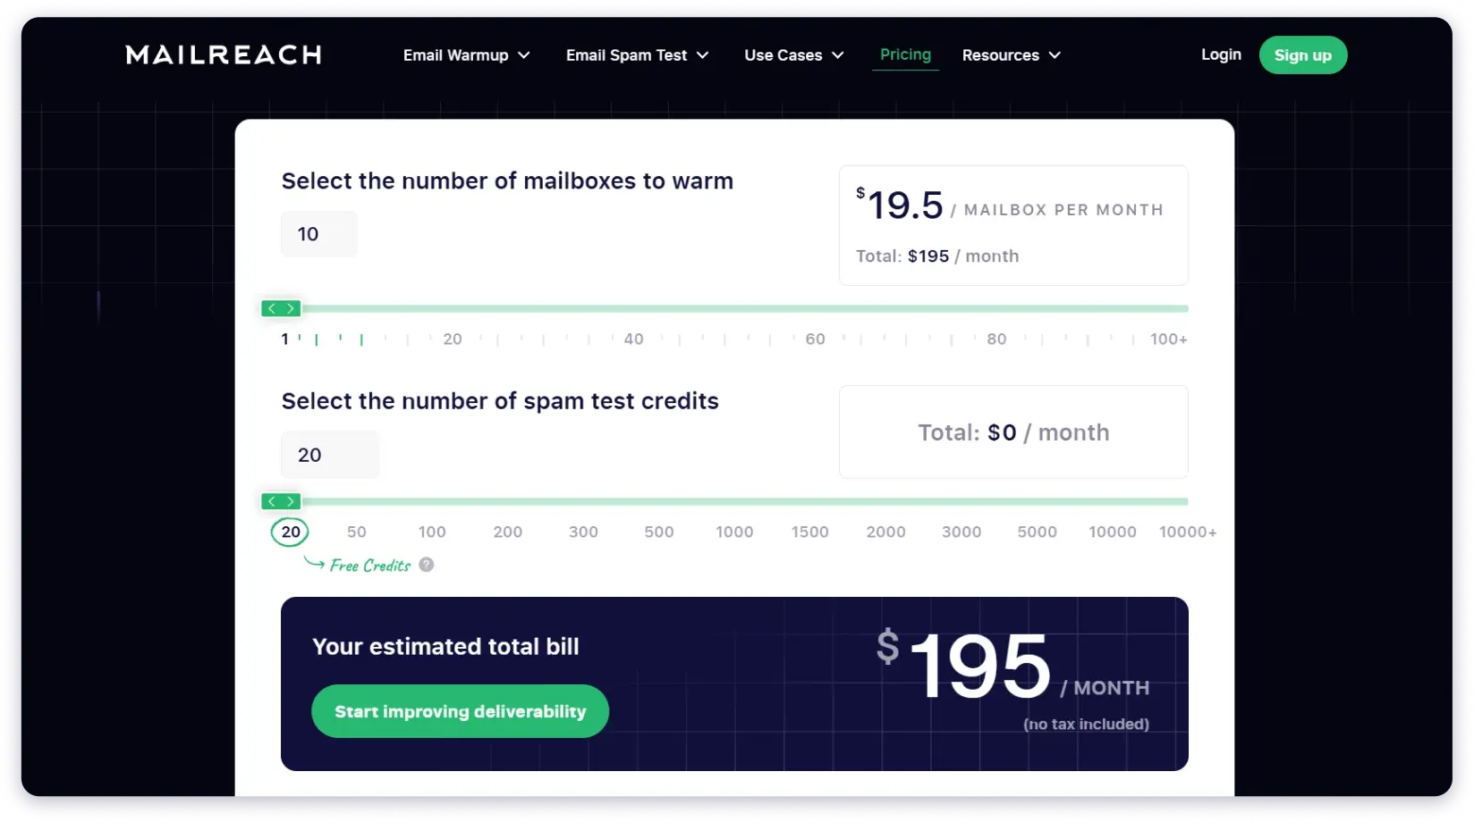Click left arrow on spam credits slider handle

click(271, 501)
